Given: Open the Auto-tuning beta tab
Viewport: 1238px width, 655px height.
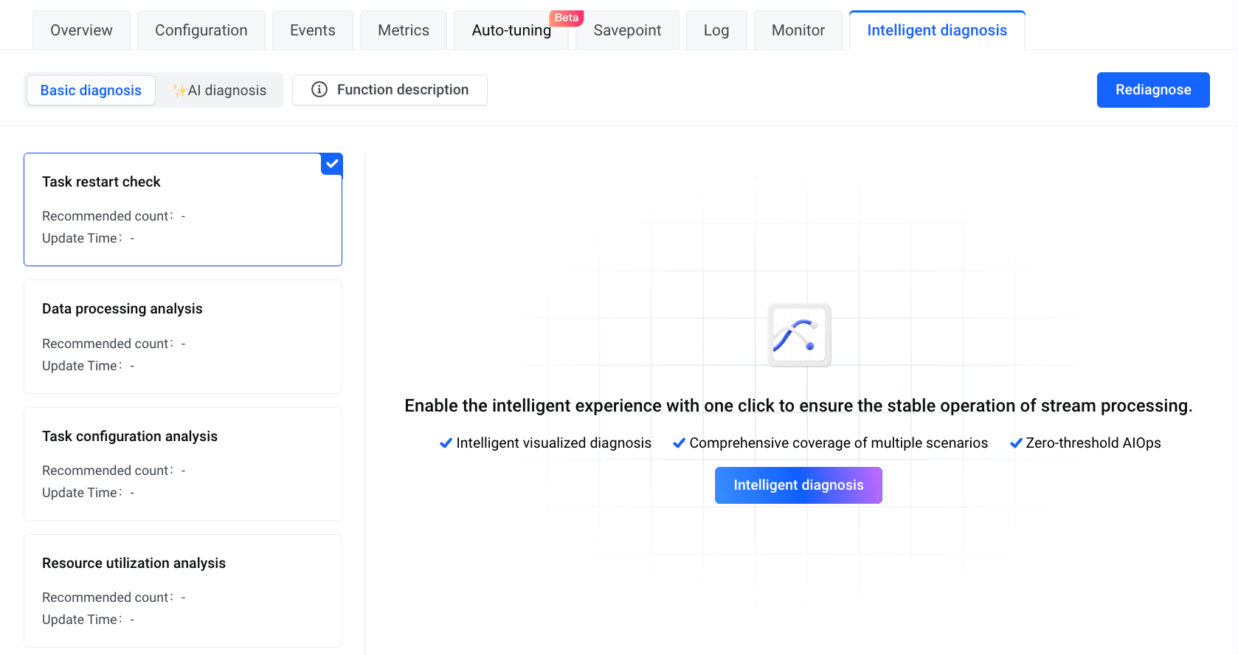Looking at the screenshot, I should [x=511, y=30].
